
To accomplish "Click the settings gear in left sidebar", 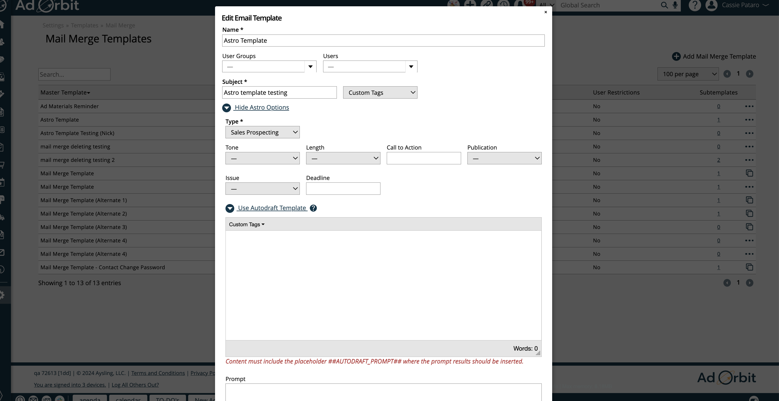I will 2,295.
